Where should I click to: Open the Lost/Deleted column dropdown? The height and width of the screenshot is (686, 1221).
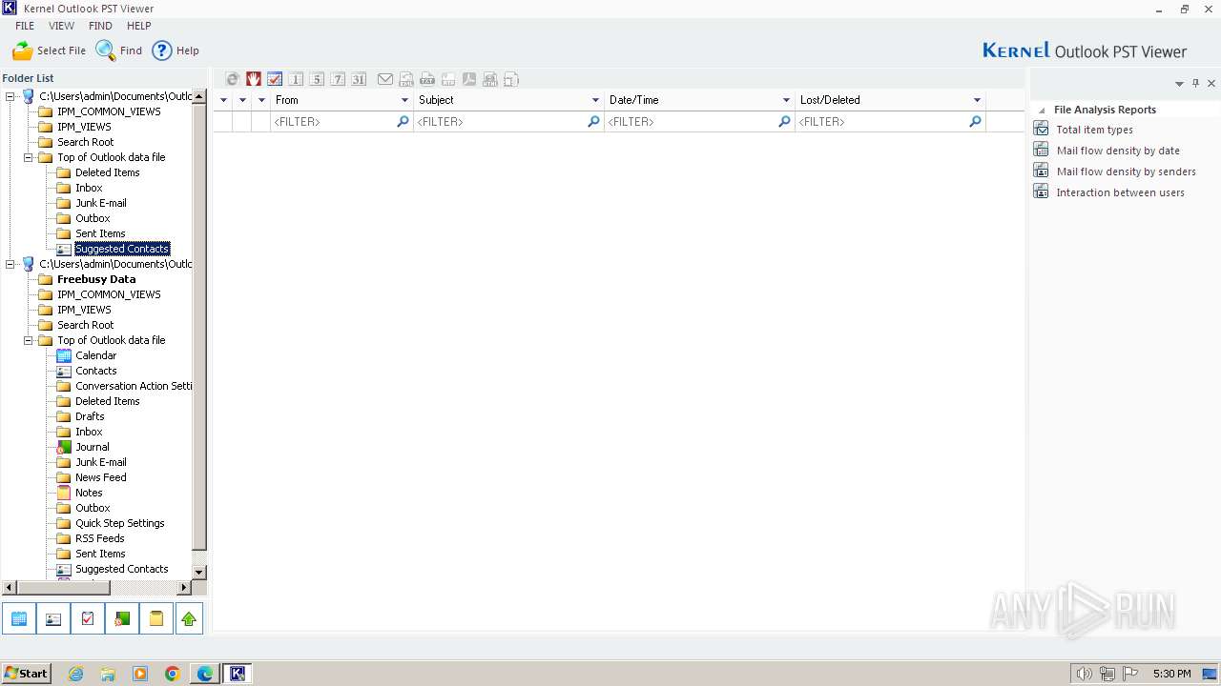[977, 100]
